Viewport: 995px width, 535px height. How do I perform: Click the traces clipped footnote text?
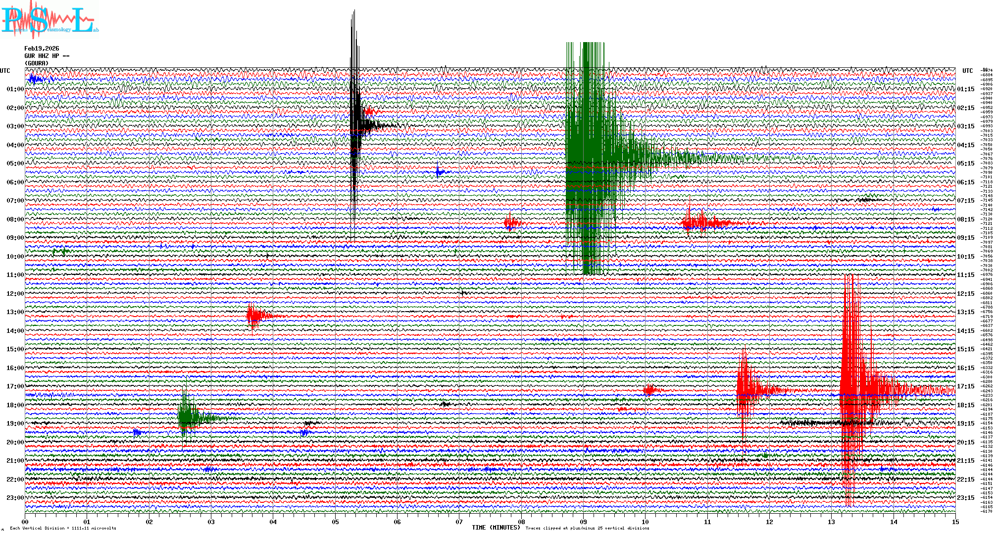(x=587, y=528)
